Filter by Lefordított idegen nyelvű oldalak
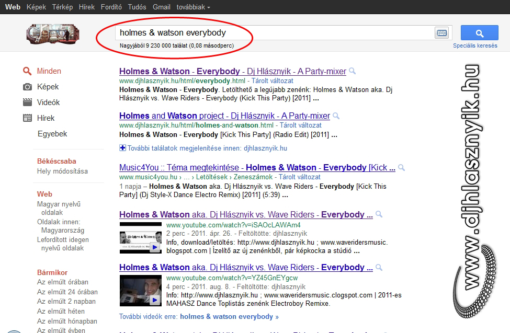Image resolution: width=510 pixels, height=333 pixels. coord(63,244)
